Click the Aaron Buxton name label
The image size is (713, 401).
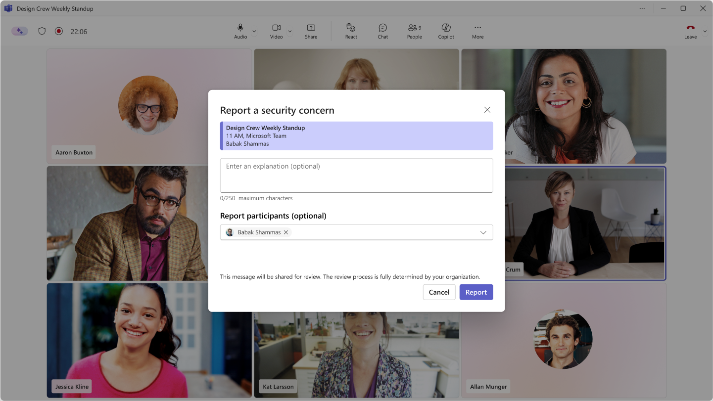pyautogui.click(x=74, y=152)
